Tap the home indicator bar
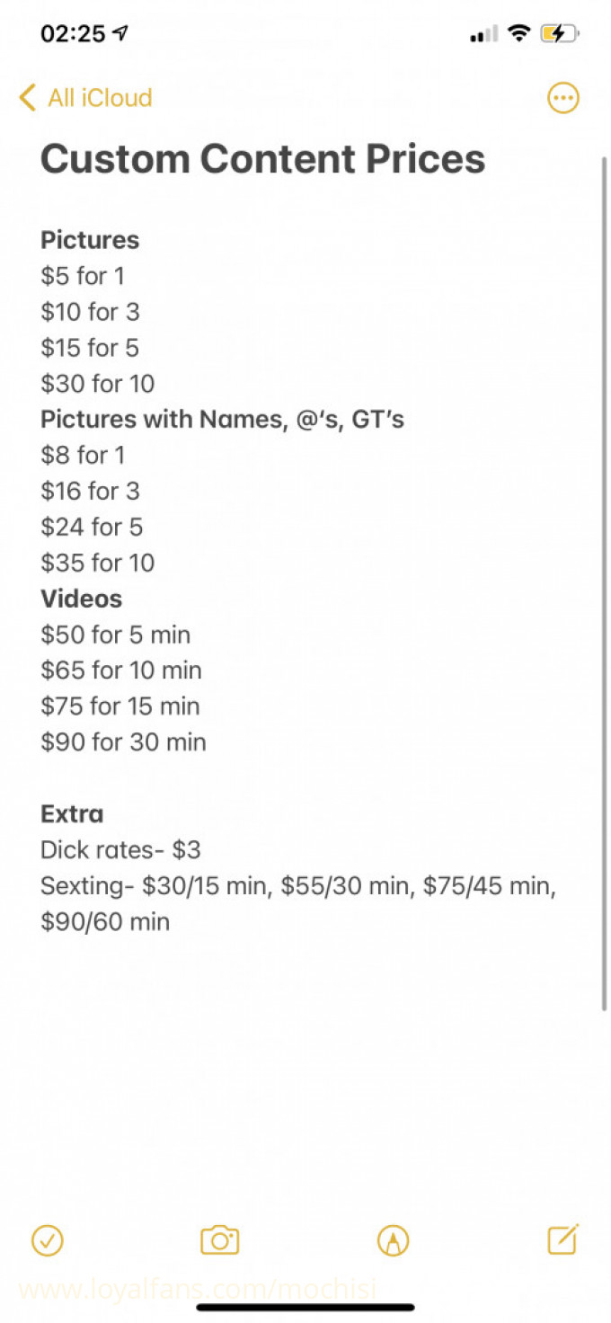The height and width of the screenshot is (1323, 611). tap(305, 1308)
